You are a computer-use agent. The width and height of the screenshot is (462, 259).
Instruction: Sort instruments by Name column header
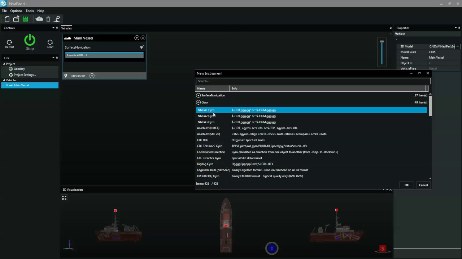point(213,88)
